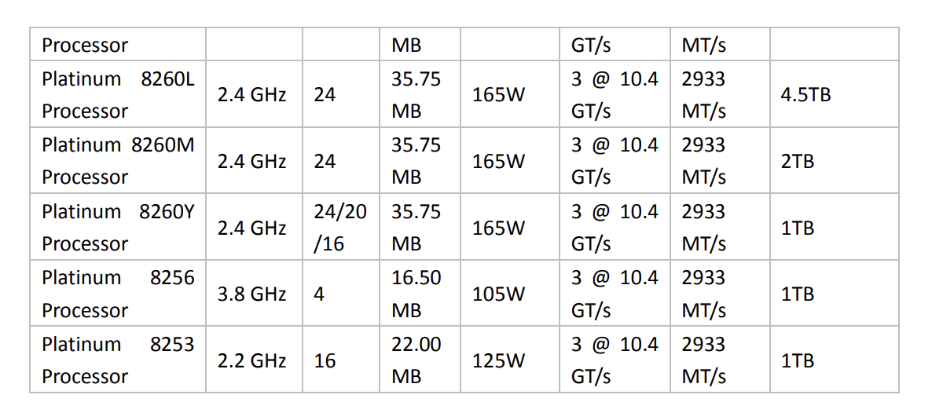This screenshot has height=413, width=932.
Task: Select the Platinum 8256 Processor cell
Action: tap(118, 294)
